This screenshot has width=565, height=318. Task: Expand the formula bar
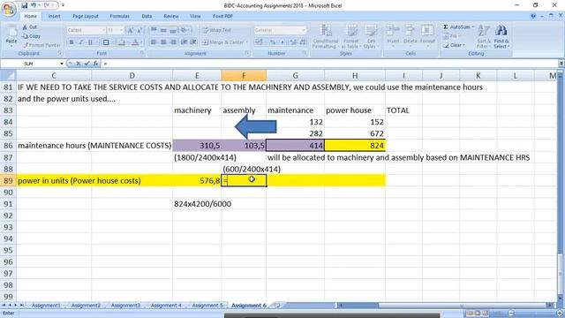click(561, 64)
